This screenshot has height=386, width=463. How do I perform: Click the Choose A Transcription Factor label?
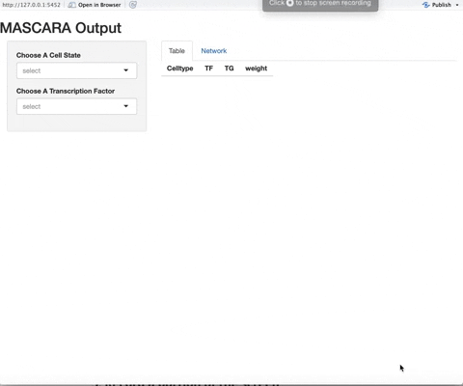click(x=66, y=91)
